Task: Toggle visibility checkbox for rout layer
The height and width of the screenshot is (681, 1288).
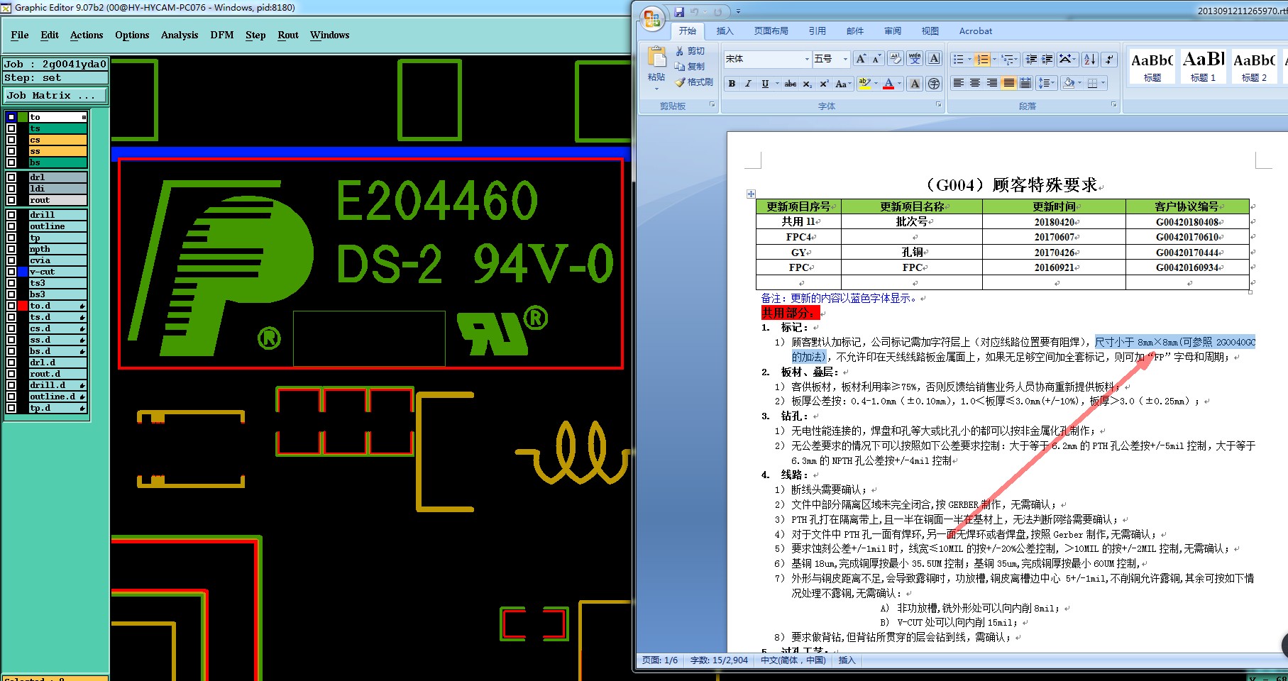Action: pos(11,200)
